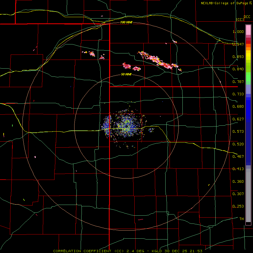Click the TH label at scale bottom

241,219
